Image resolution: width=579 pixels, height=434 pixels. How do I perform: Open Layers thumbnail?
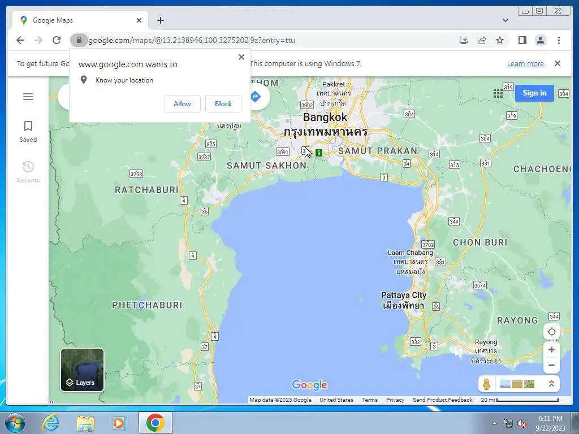click(x=83, y=370)
